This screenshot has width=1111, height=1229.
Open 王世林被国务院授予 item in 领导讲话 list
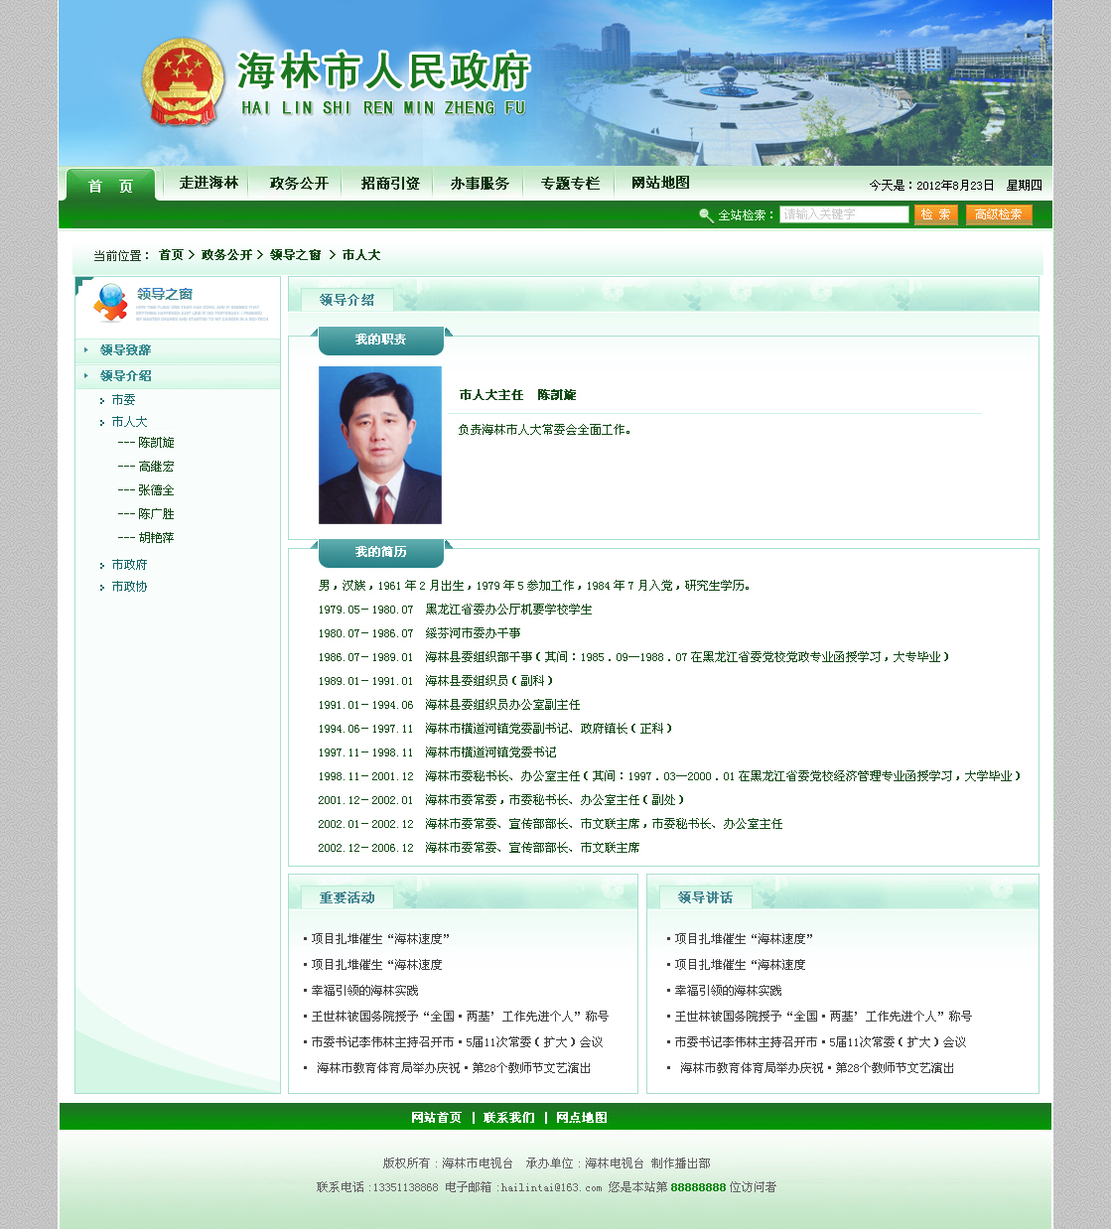point(823,1017)
